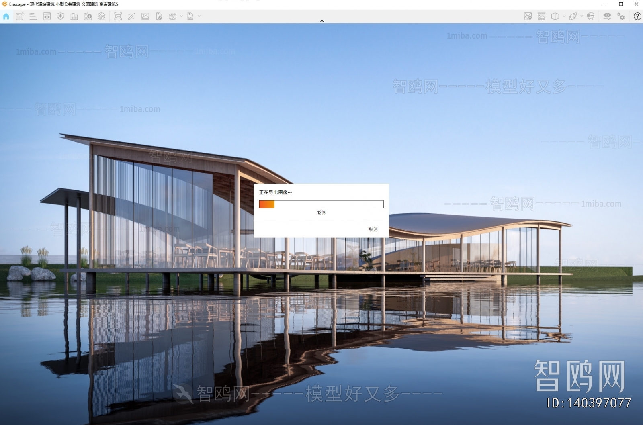Click the Enscape window title bar
This screenshot has width=643, height=425.
click(281, 4)
